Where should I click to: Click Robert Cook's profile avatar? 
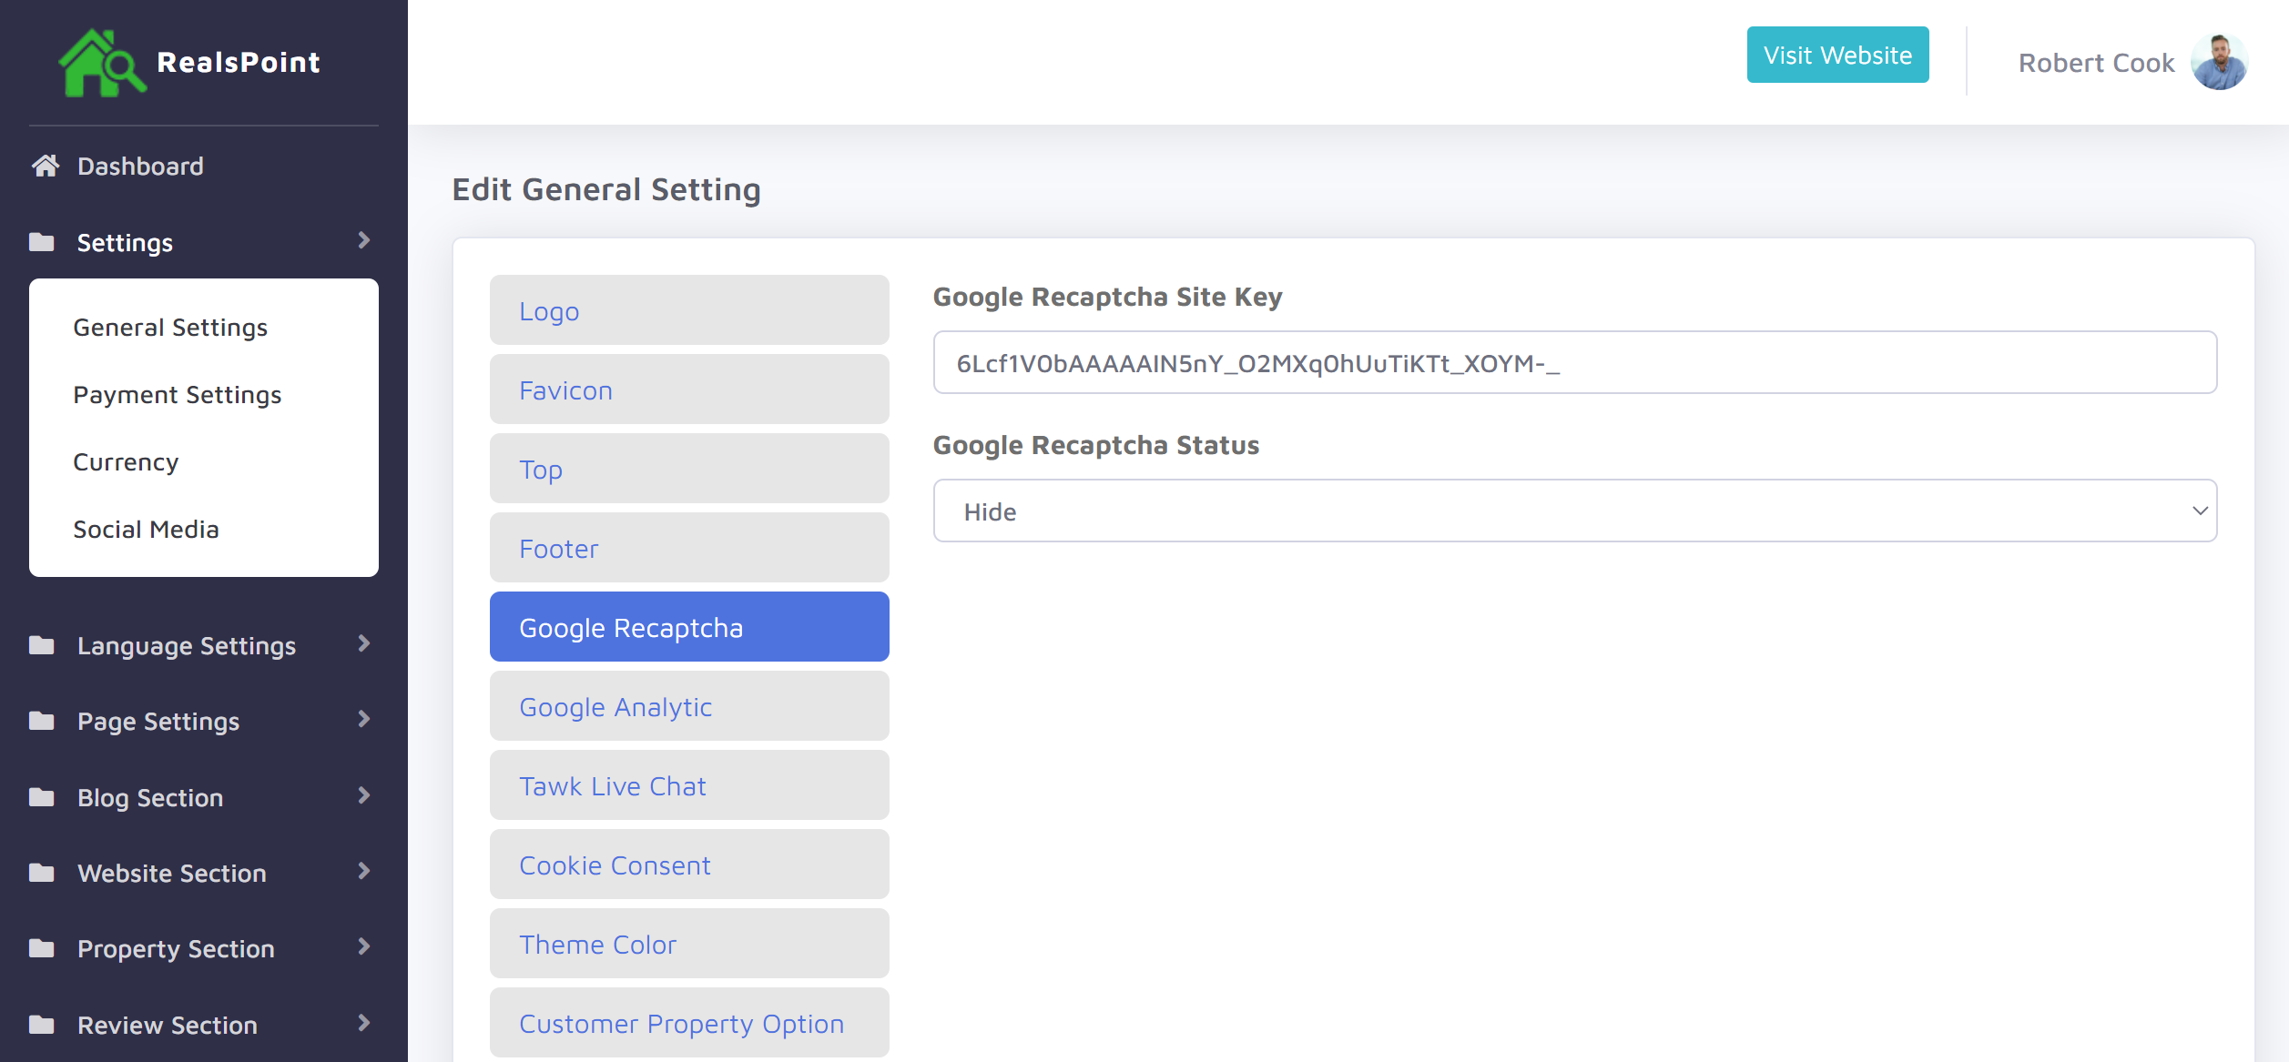pos(2219,63)
